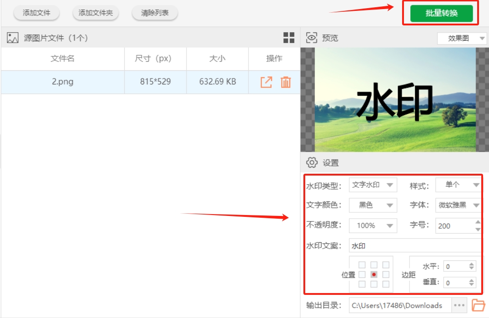Open the 2.png file export icon
Screen dimensions: 489x318
(266, 82)
